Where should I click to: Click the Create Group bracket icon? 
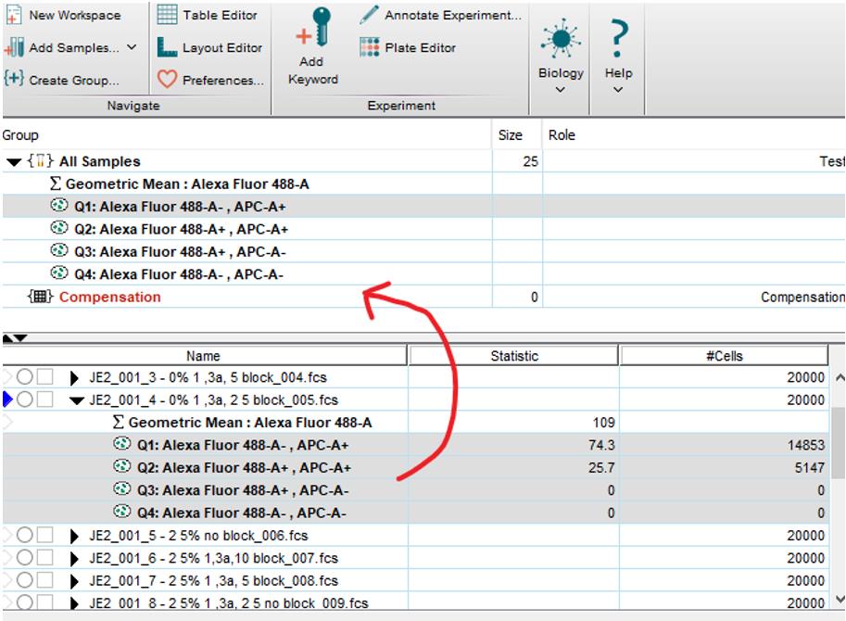pyautogui.click(x=14, y=79)
